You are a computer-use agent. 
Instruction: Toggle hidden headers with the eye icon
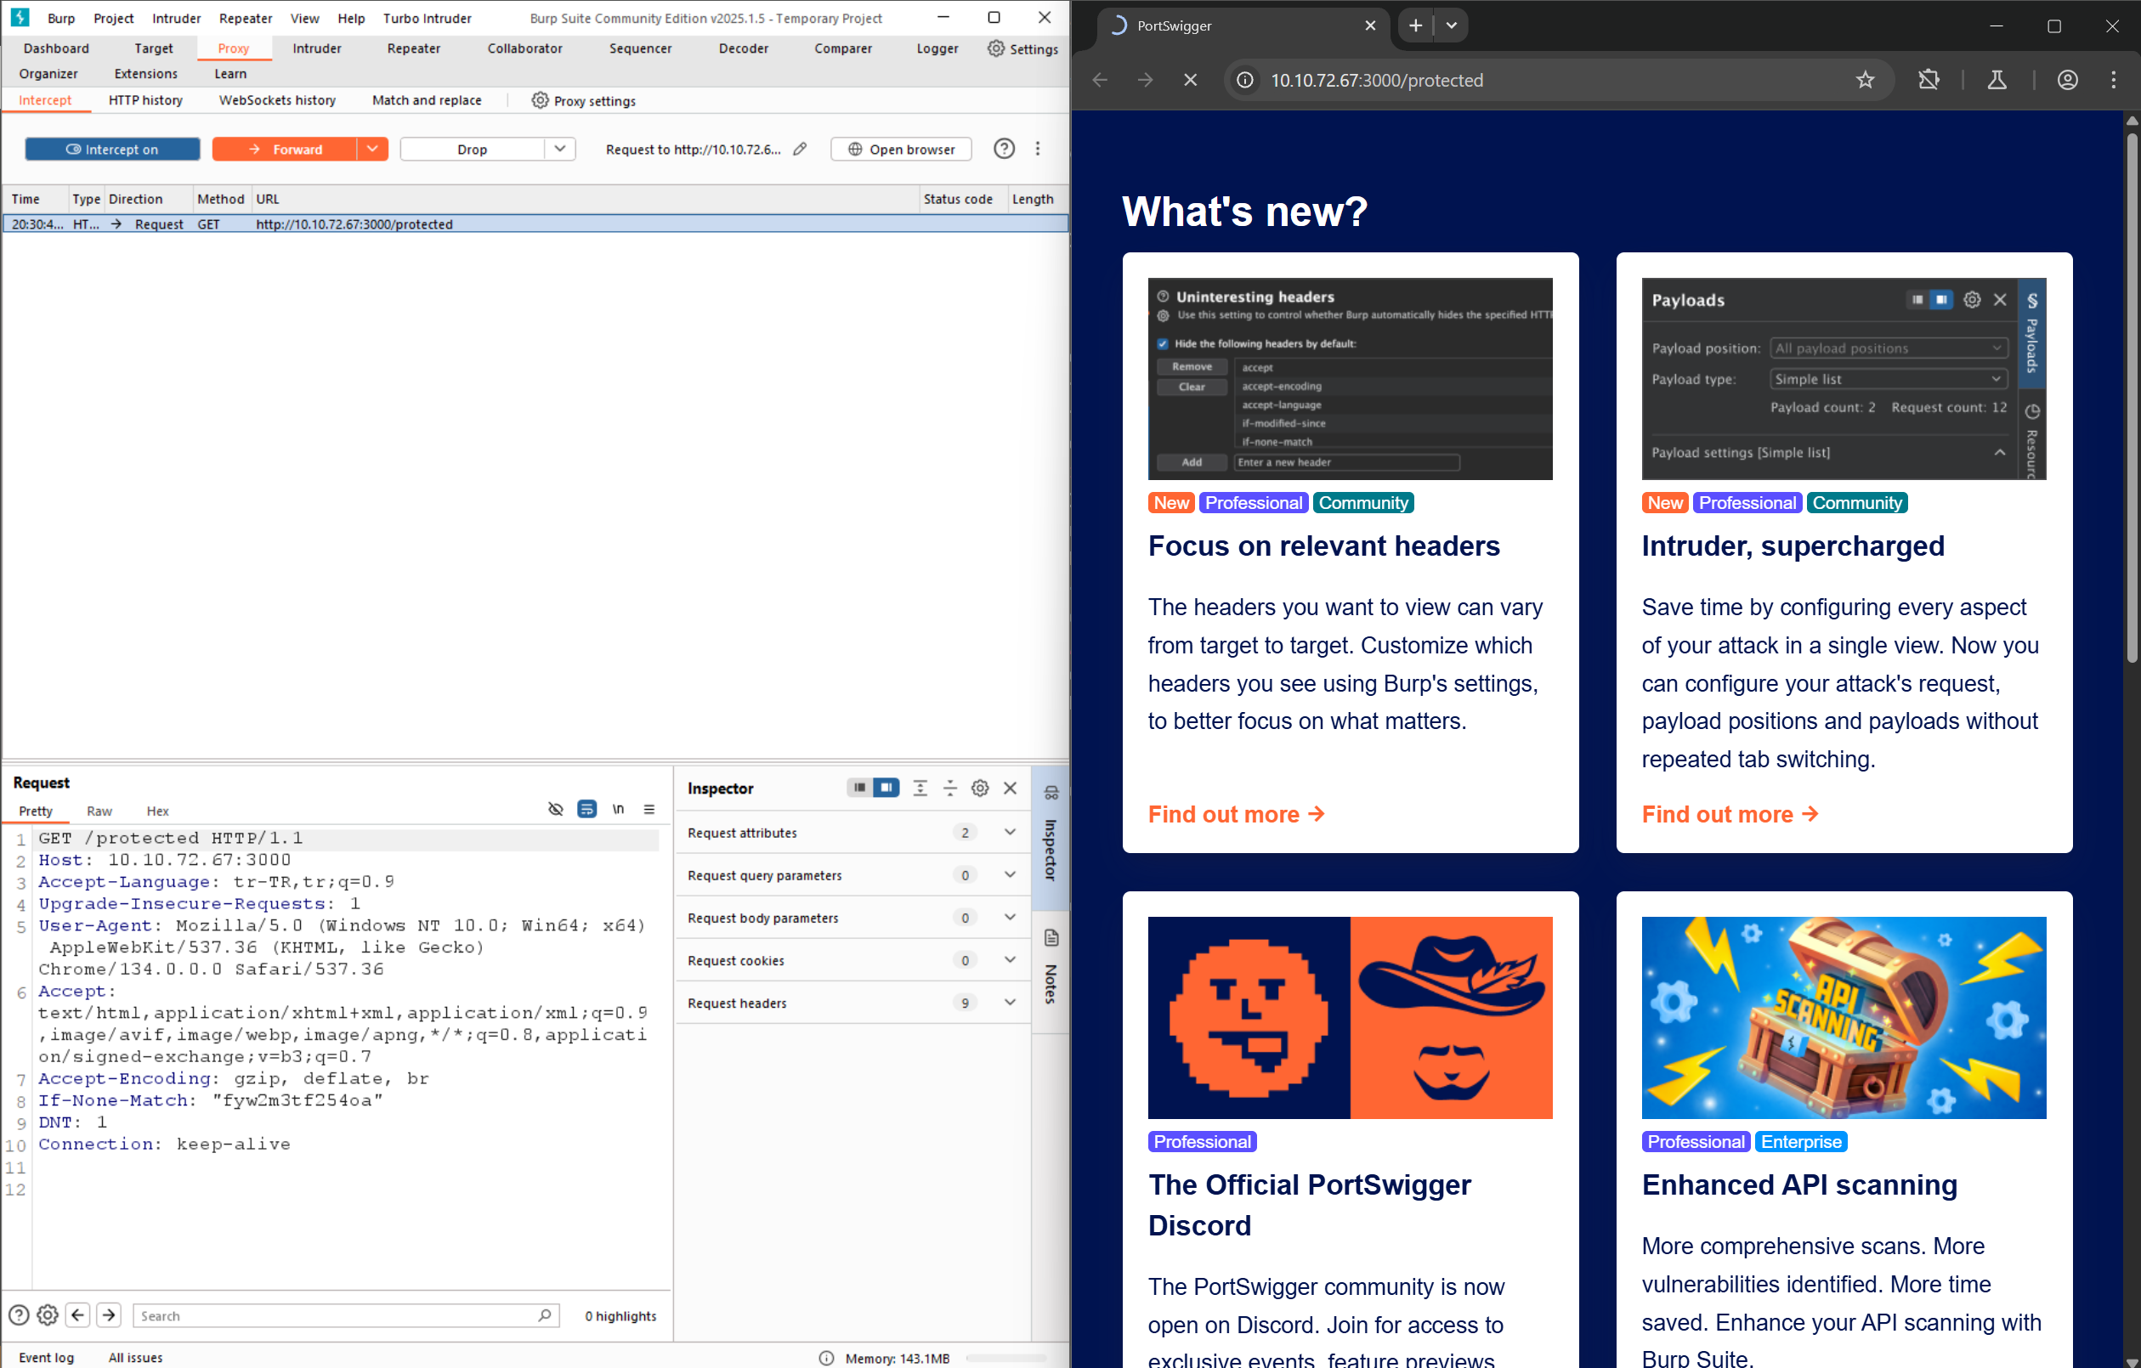[556, 809]
